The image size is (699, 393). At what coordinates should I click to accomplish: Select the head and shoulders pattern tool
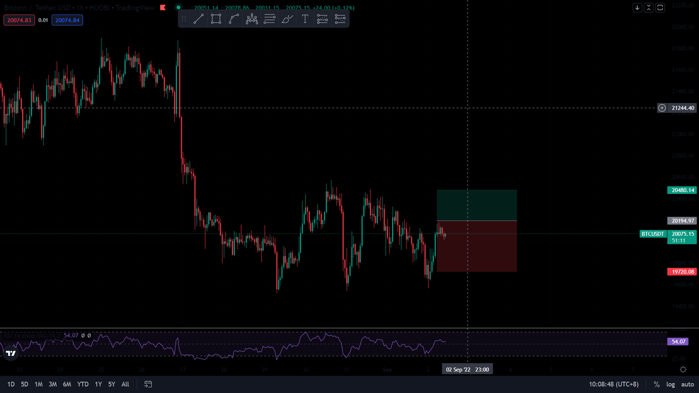click(x=252, y=19)
